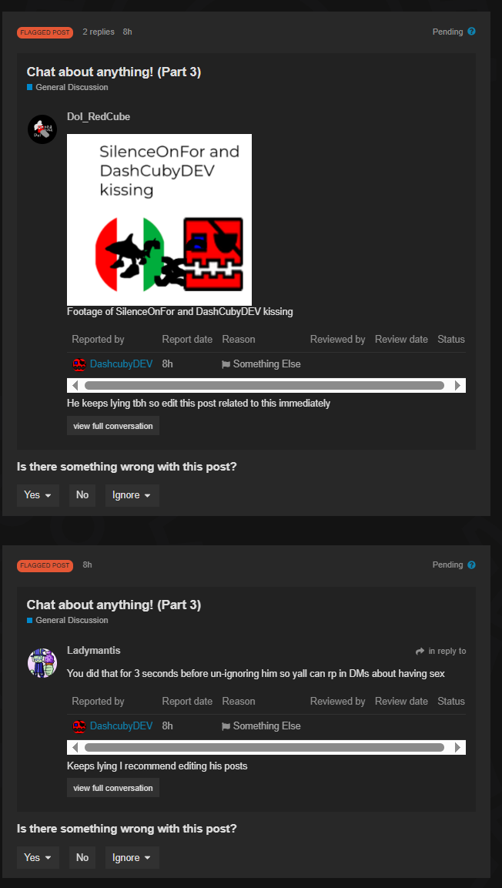
Task: Click DashcubyDEV's reporter avatar in the second report
Action: click(79, 726)
